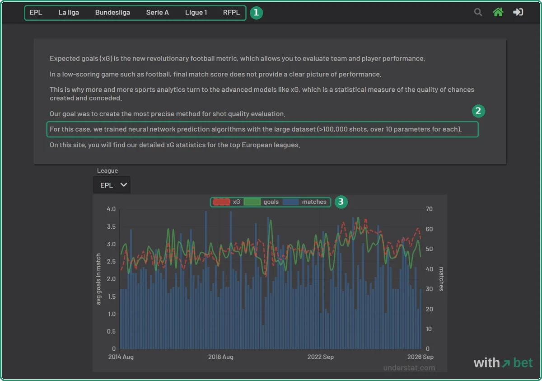Viewport: 542px width, 381px height.
Task: Click the blue matches legend color box
Action: [291, 202]
